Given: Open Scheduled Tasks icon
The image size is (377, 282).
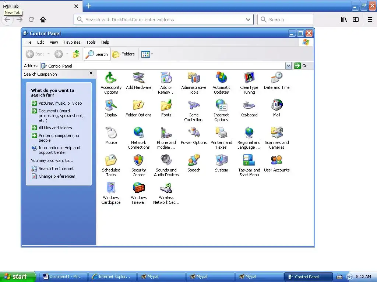Looking at the screenshot, I should [x=111, y=166].
